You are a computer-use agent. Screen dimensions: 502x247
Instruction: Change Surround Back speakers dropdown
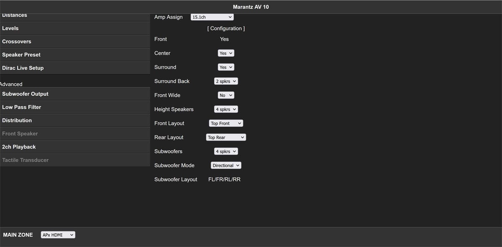click(x=226, y=81)
